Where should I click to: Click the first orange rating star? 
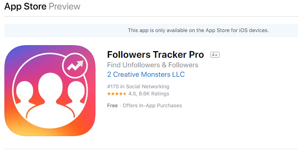pyautogui.click(x=109, y=94)
